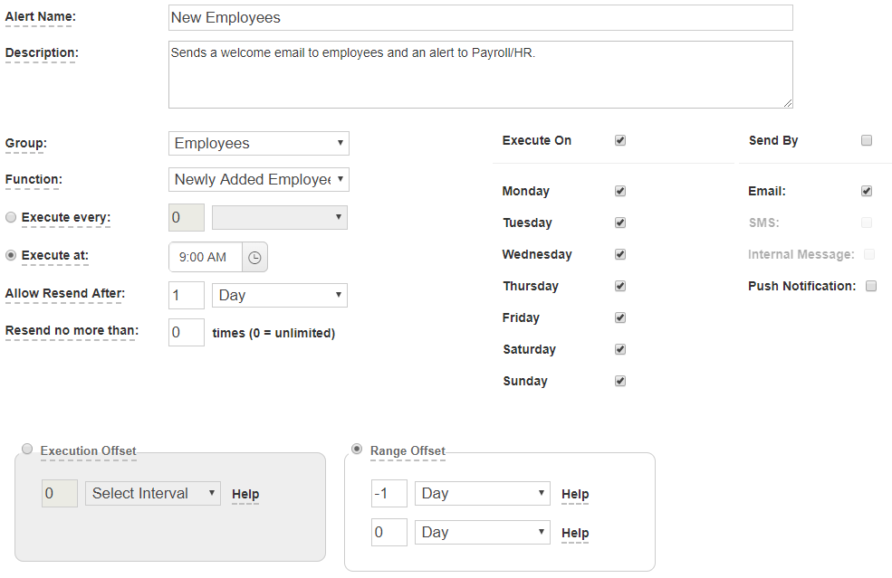Screen dimensions: 892x578
Task: Open the first Range Offset Day dropdown
Action: (x=482, y=493)
